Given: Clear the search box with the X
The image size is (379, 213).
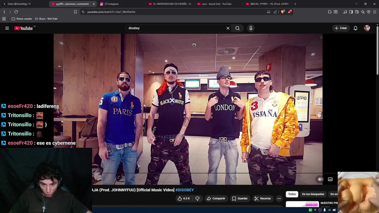Looking at the screenshot, I should pyautogui.click(x=228, y=28).
